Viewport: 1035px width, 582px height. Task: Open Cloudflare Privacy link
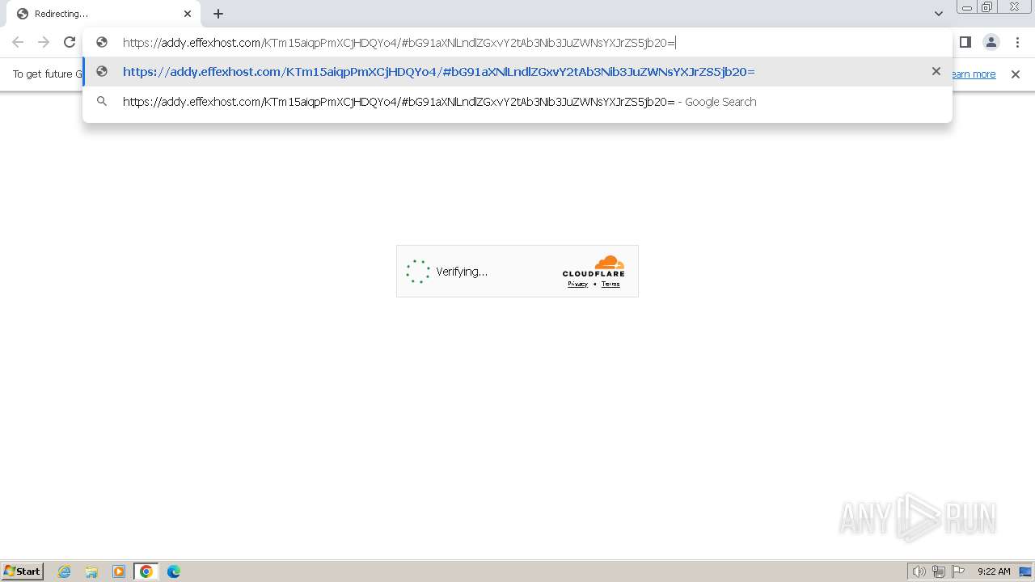[577, 284]
